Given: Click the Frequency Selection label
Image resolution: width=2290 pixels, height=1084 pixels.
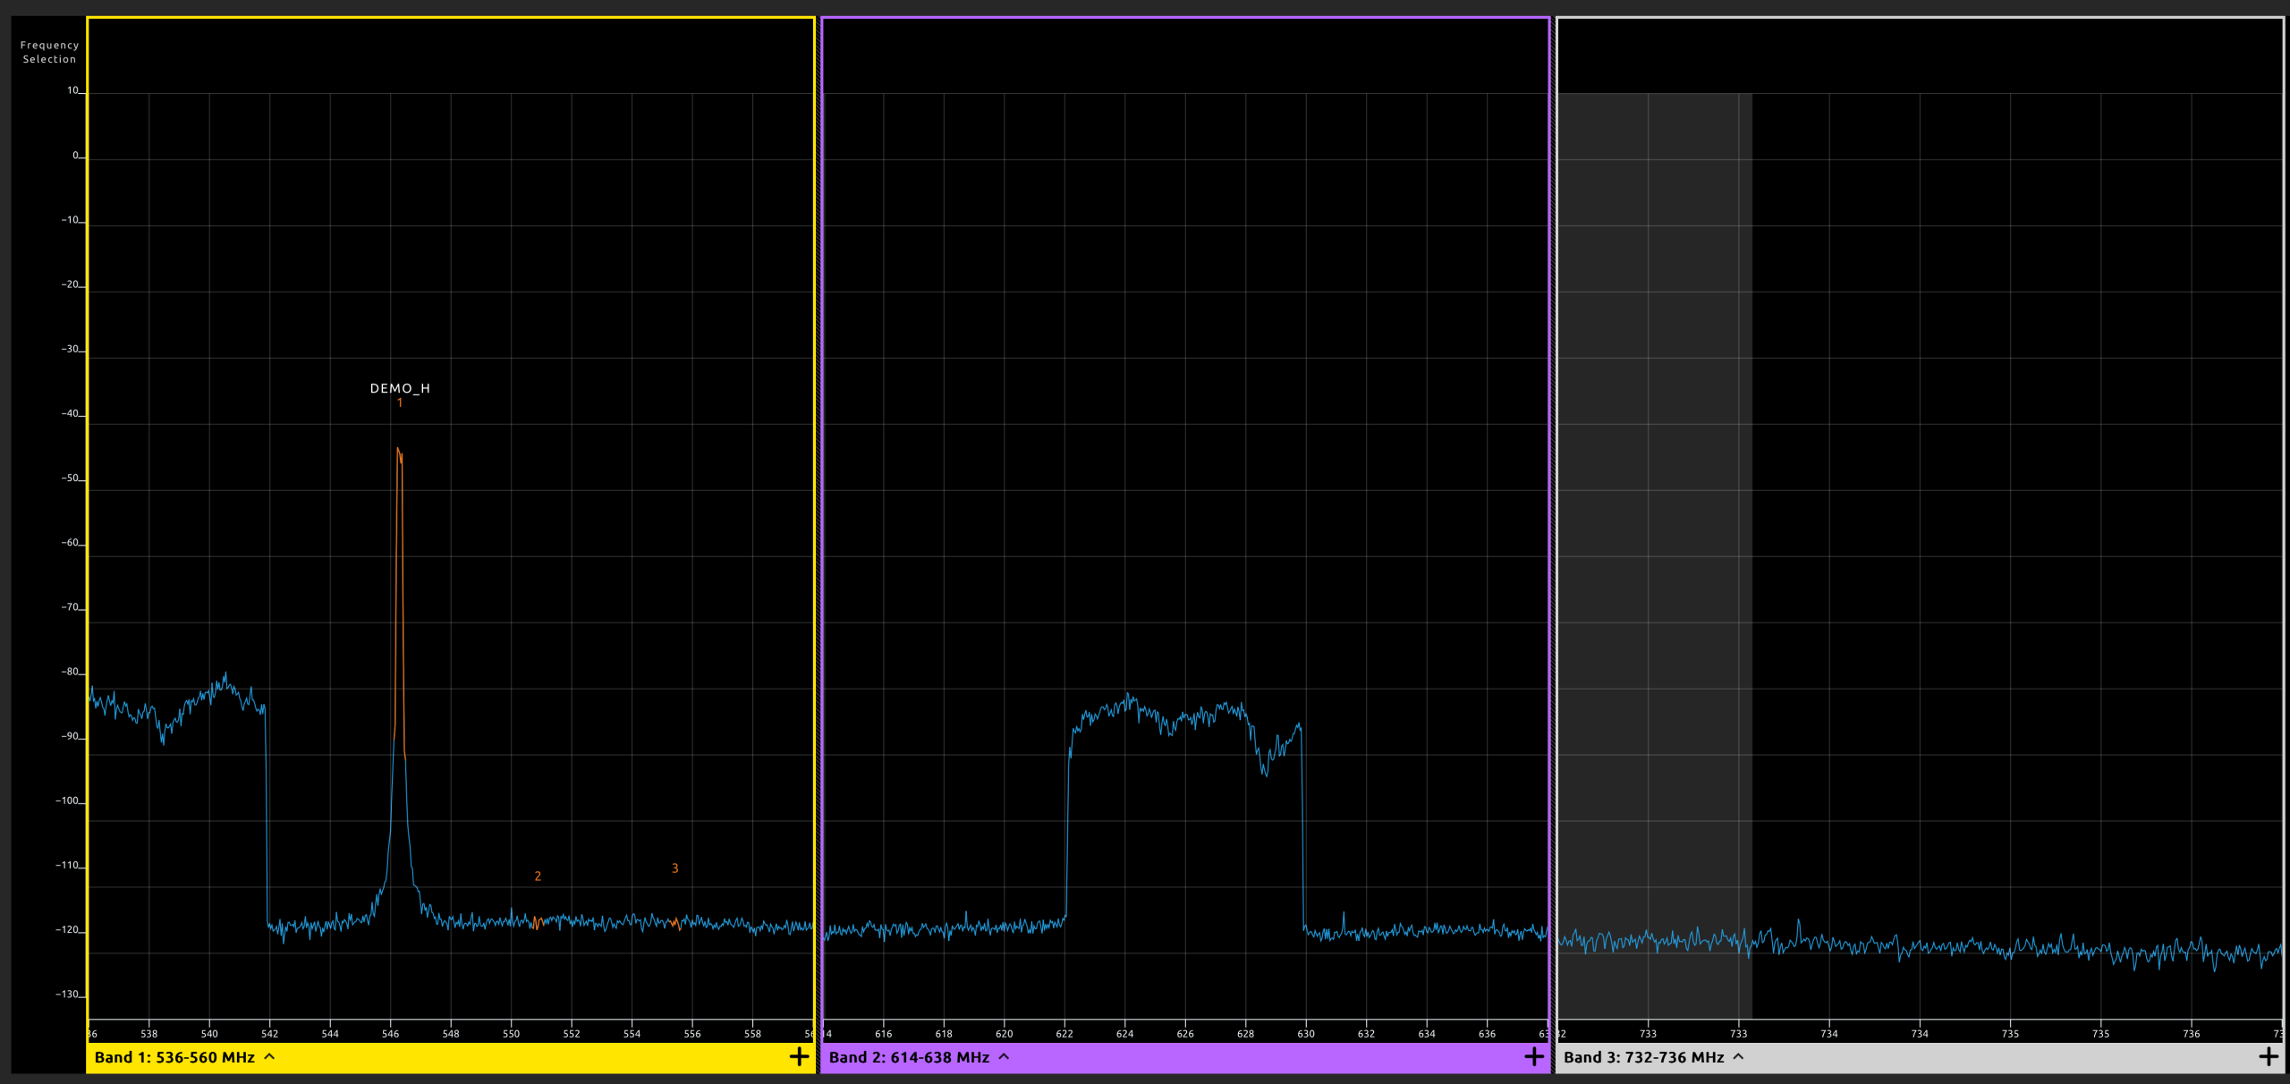Looking at the screenshot, I should (x=49, y=52).
